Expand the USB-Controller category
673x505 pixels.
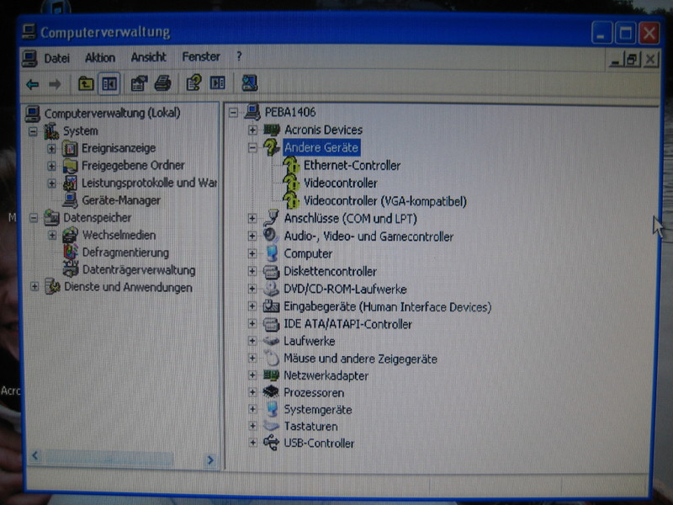pos(252,444)
